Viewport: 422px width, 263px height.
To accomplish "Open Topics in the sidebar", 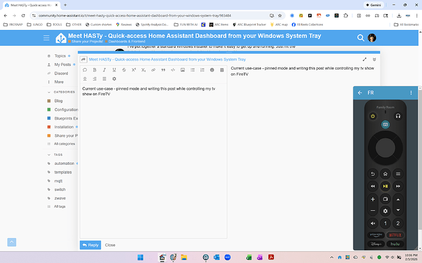I will point(60,56).
